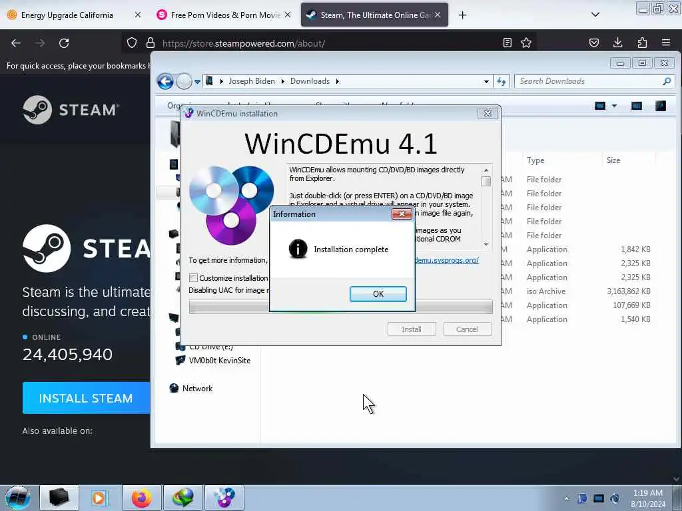The image size is (682, 511).
Task: Click the Network globe icon in the navigation pane
Action: [x=174, y=388]
